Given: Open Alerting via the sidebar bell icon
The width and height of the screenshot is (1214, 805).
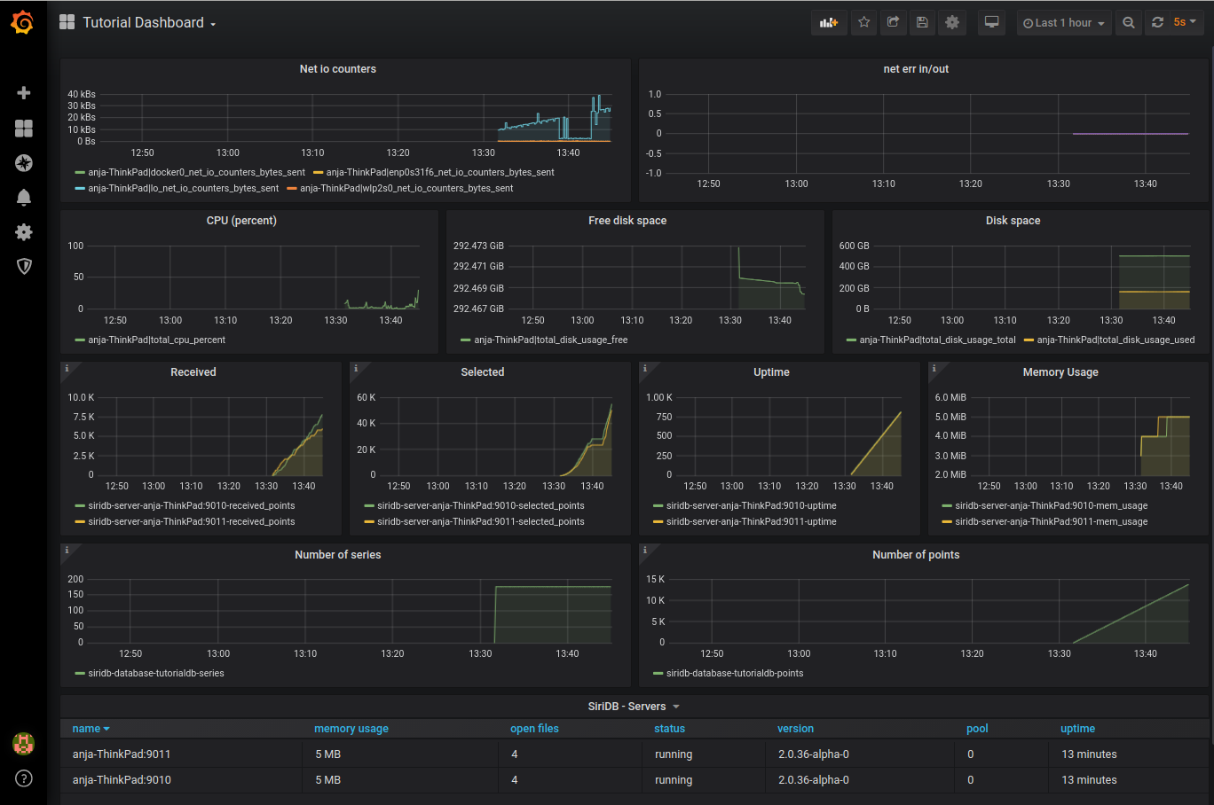Looking at the screenshot, I should click(x=24, y=198).
